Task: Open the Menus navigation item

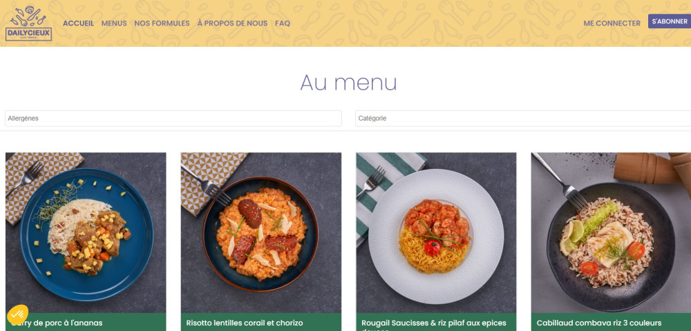Action: (x=114, y=23)
